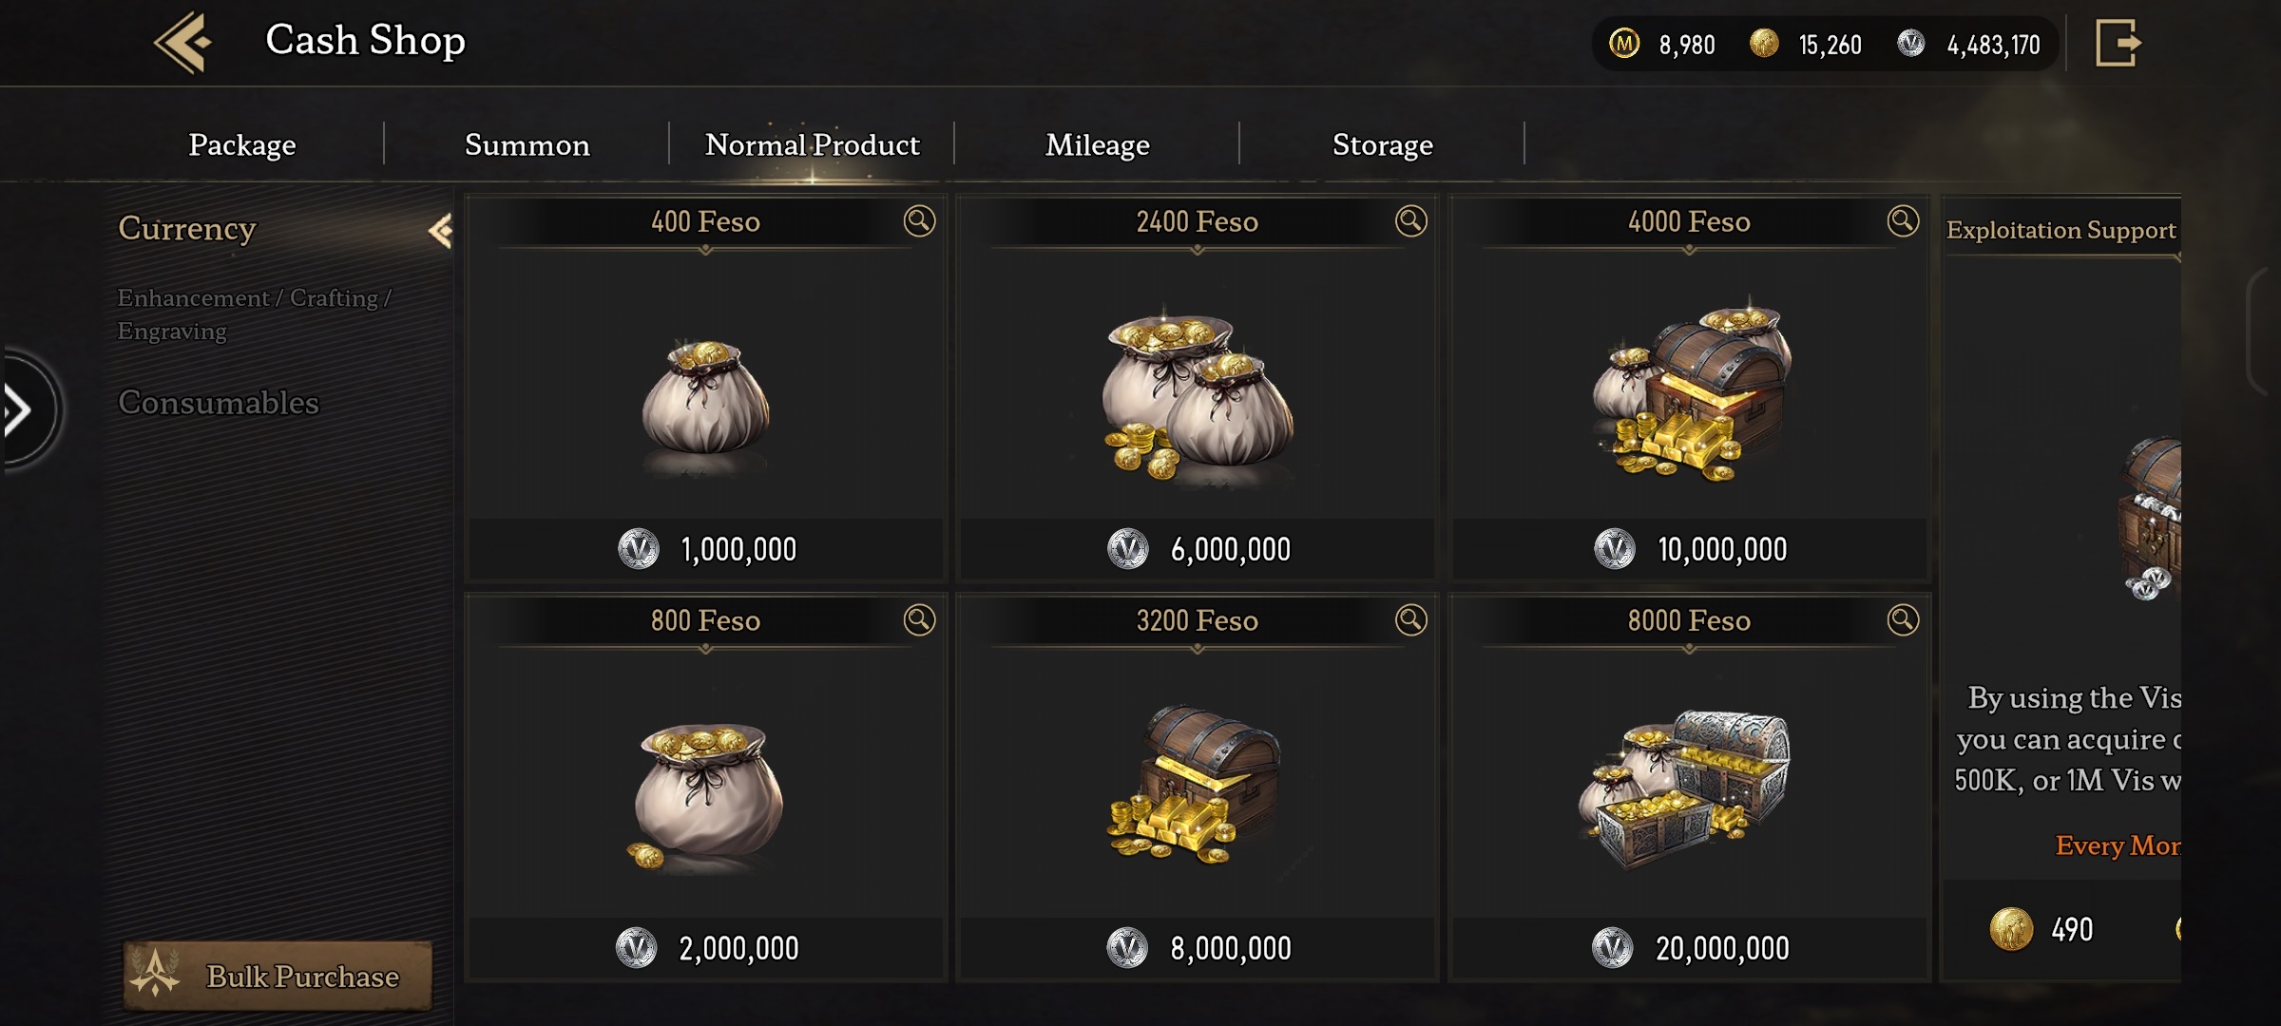
Task: Buy 8000 Feso for 20,000,000 Vis
Action: [x=1690, y=947]
